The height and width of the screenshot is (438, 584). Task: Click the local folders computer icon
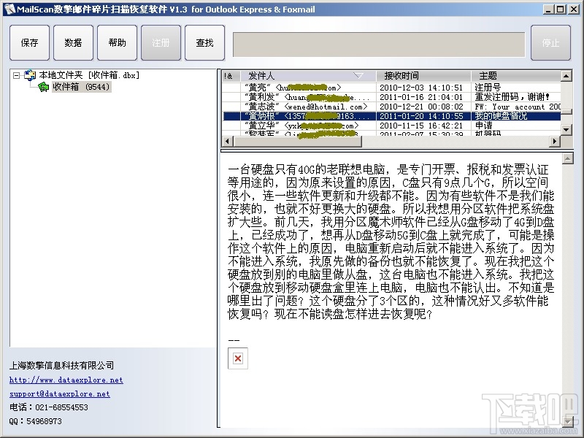point(30,75)
